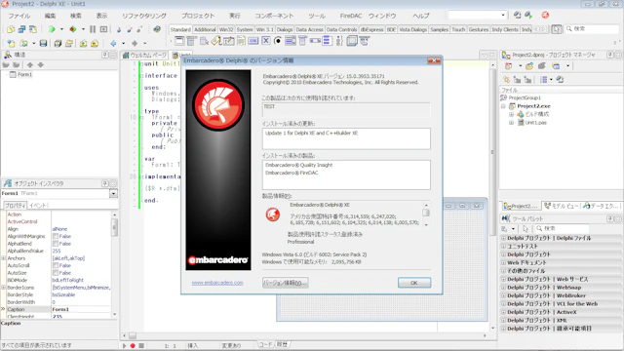This screenshot has width=624, height=351.
Task: Click Move Down arrow in Structure panel
Action: [x=40, y=65]
